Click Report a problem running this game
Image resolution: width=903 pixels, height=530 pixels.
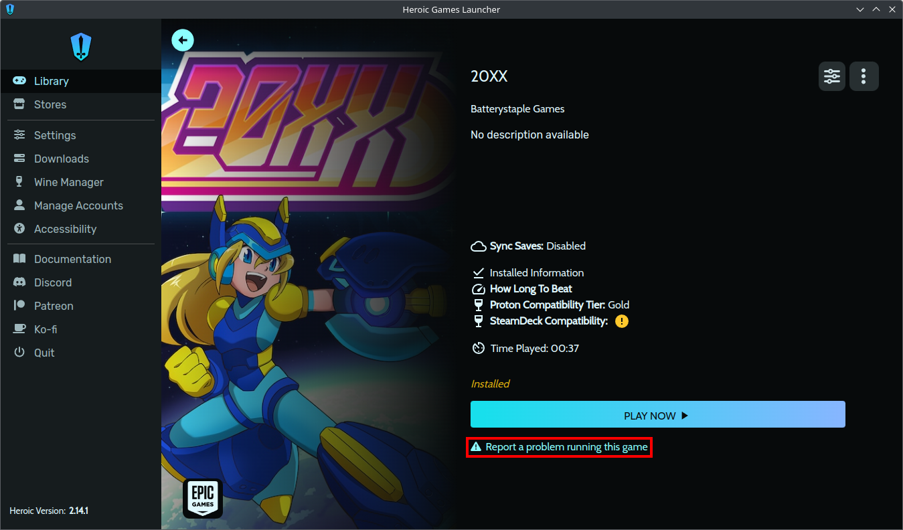pyautogui.click(x=559, y=446)
